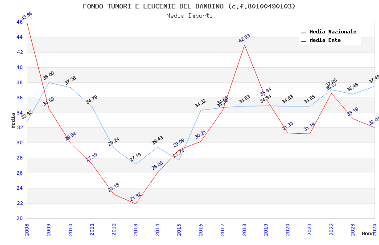Click the Media Nazionale blue legend swatch

click(x=303, y=33)
